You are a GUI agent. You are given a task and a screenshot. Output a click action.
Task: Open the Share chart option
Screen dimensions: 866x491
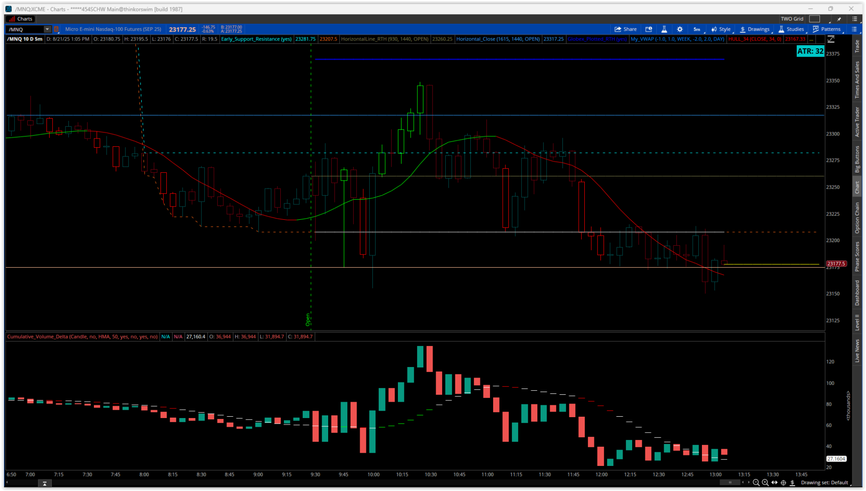coord(625,29)
